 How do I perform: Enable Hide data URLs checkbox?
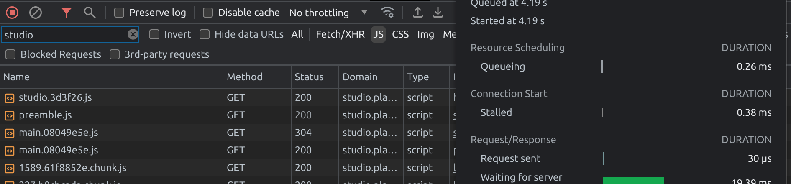[x=205, y=34]
